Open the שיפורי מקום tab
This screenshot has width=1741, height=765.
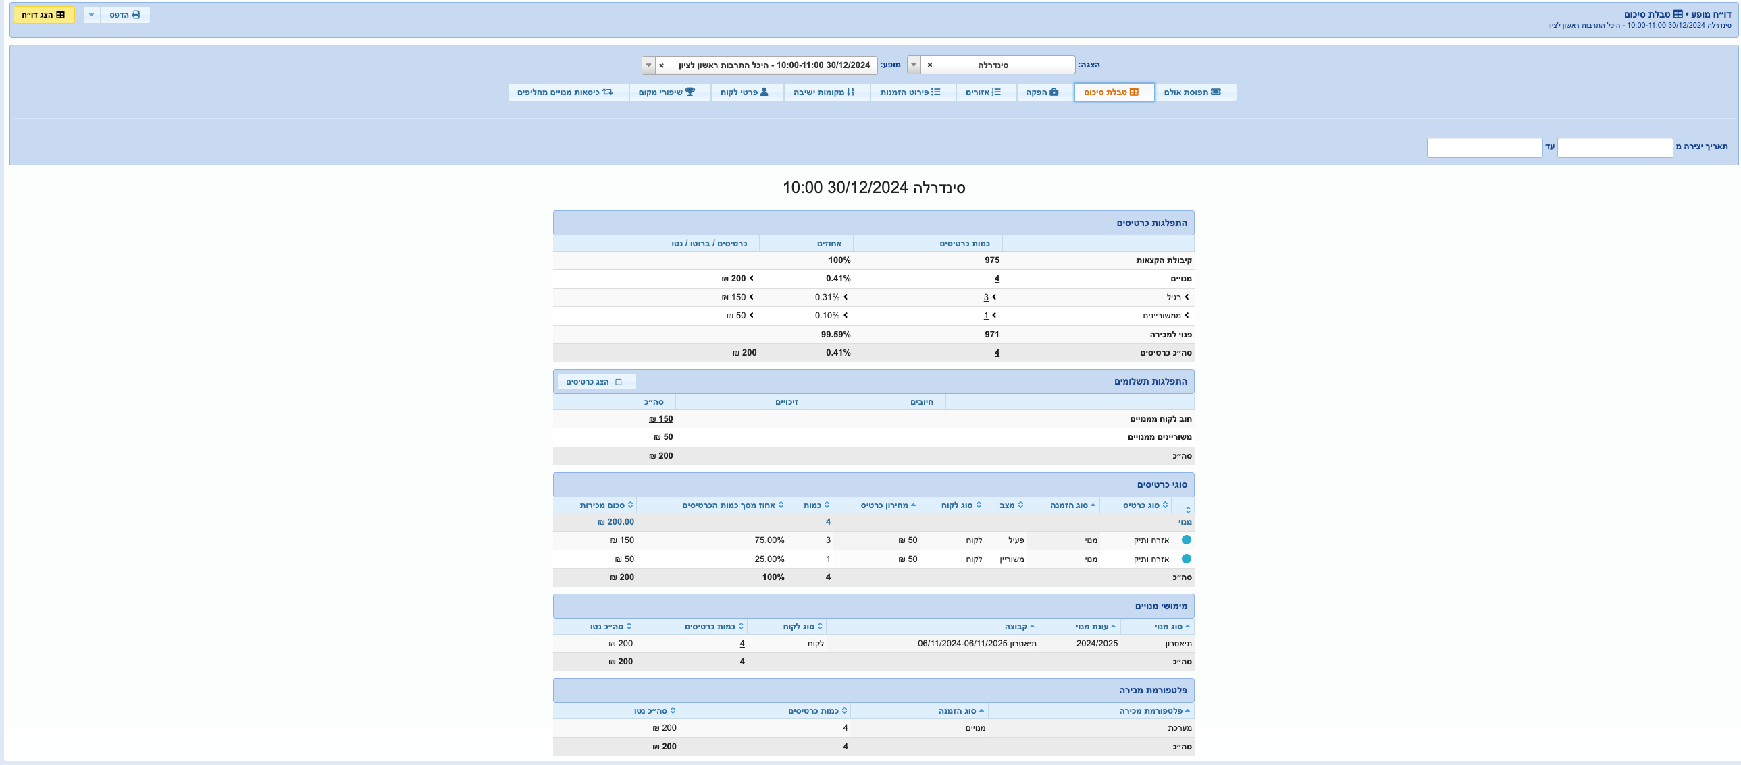(x=670, y=92)
